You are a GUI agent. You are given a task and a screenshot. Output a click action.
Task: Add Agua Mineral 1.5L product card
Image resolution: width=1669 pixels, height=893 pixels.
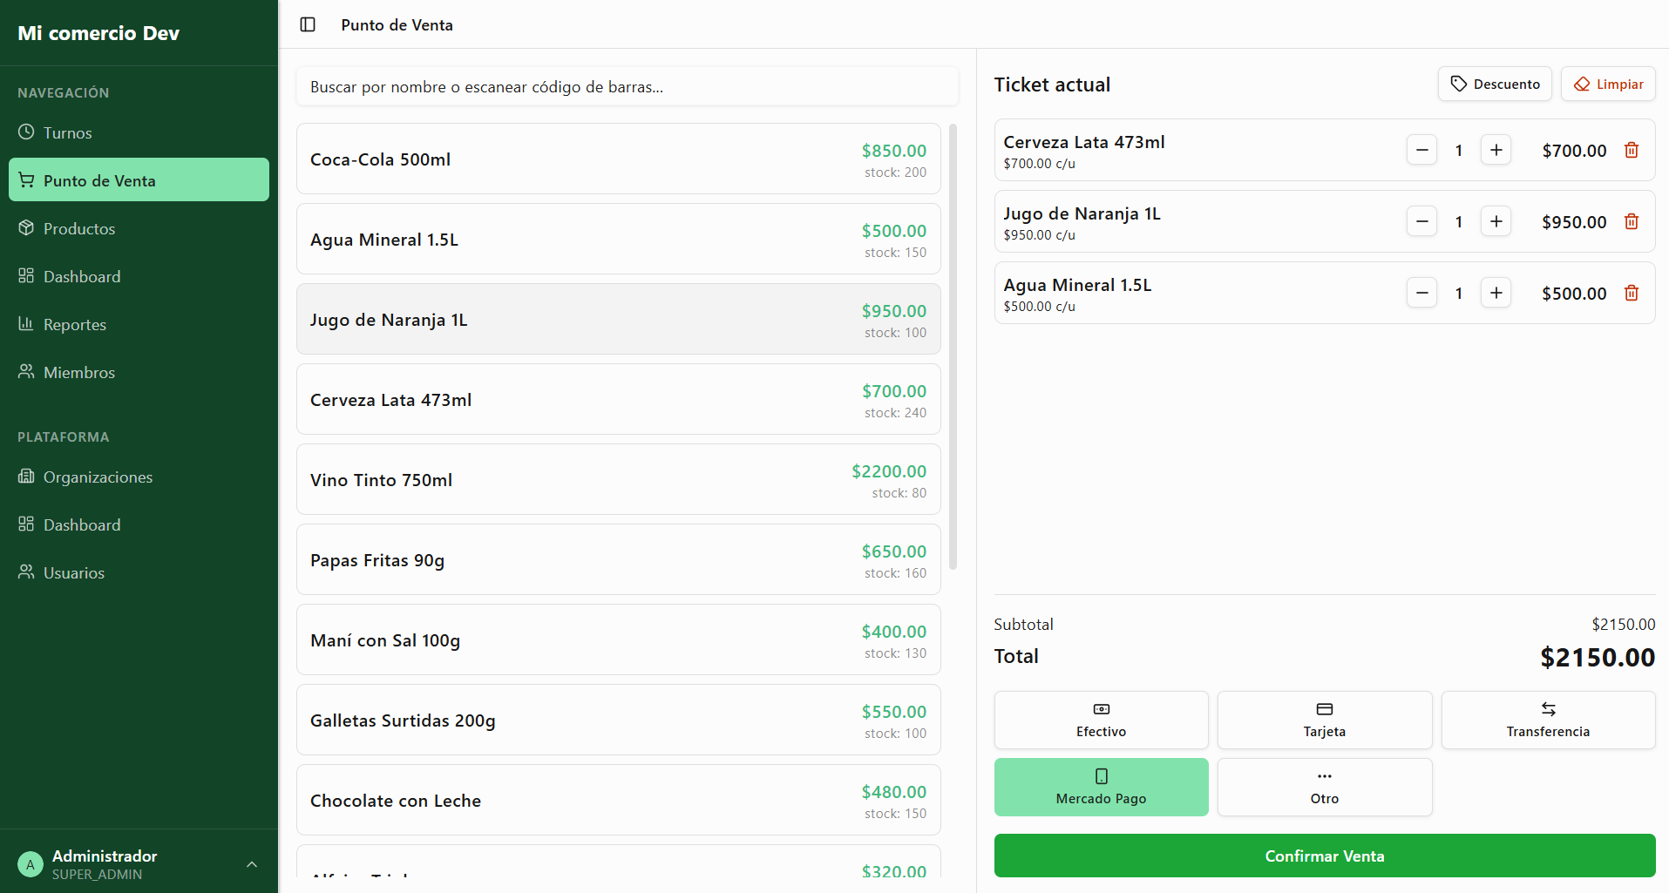click(x=618, y=239)
